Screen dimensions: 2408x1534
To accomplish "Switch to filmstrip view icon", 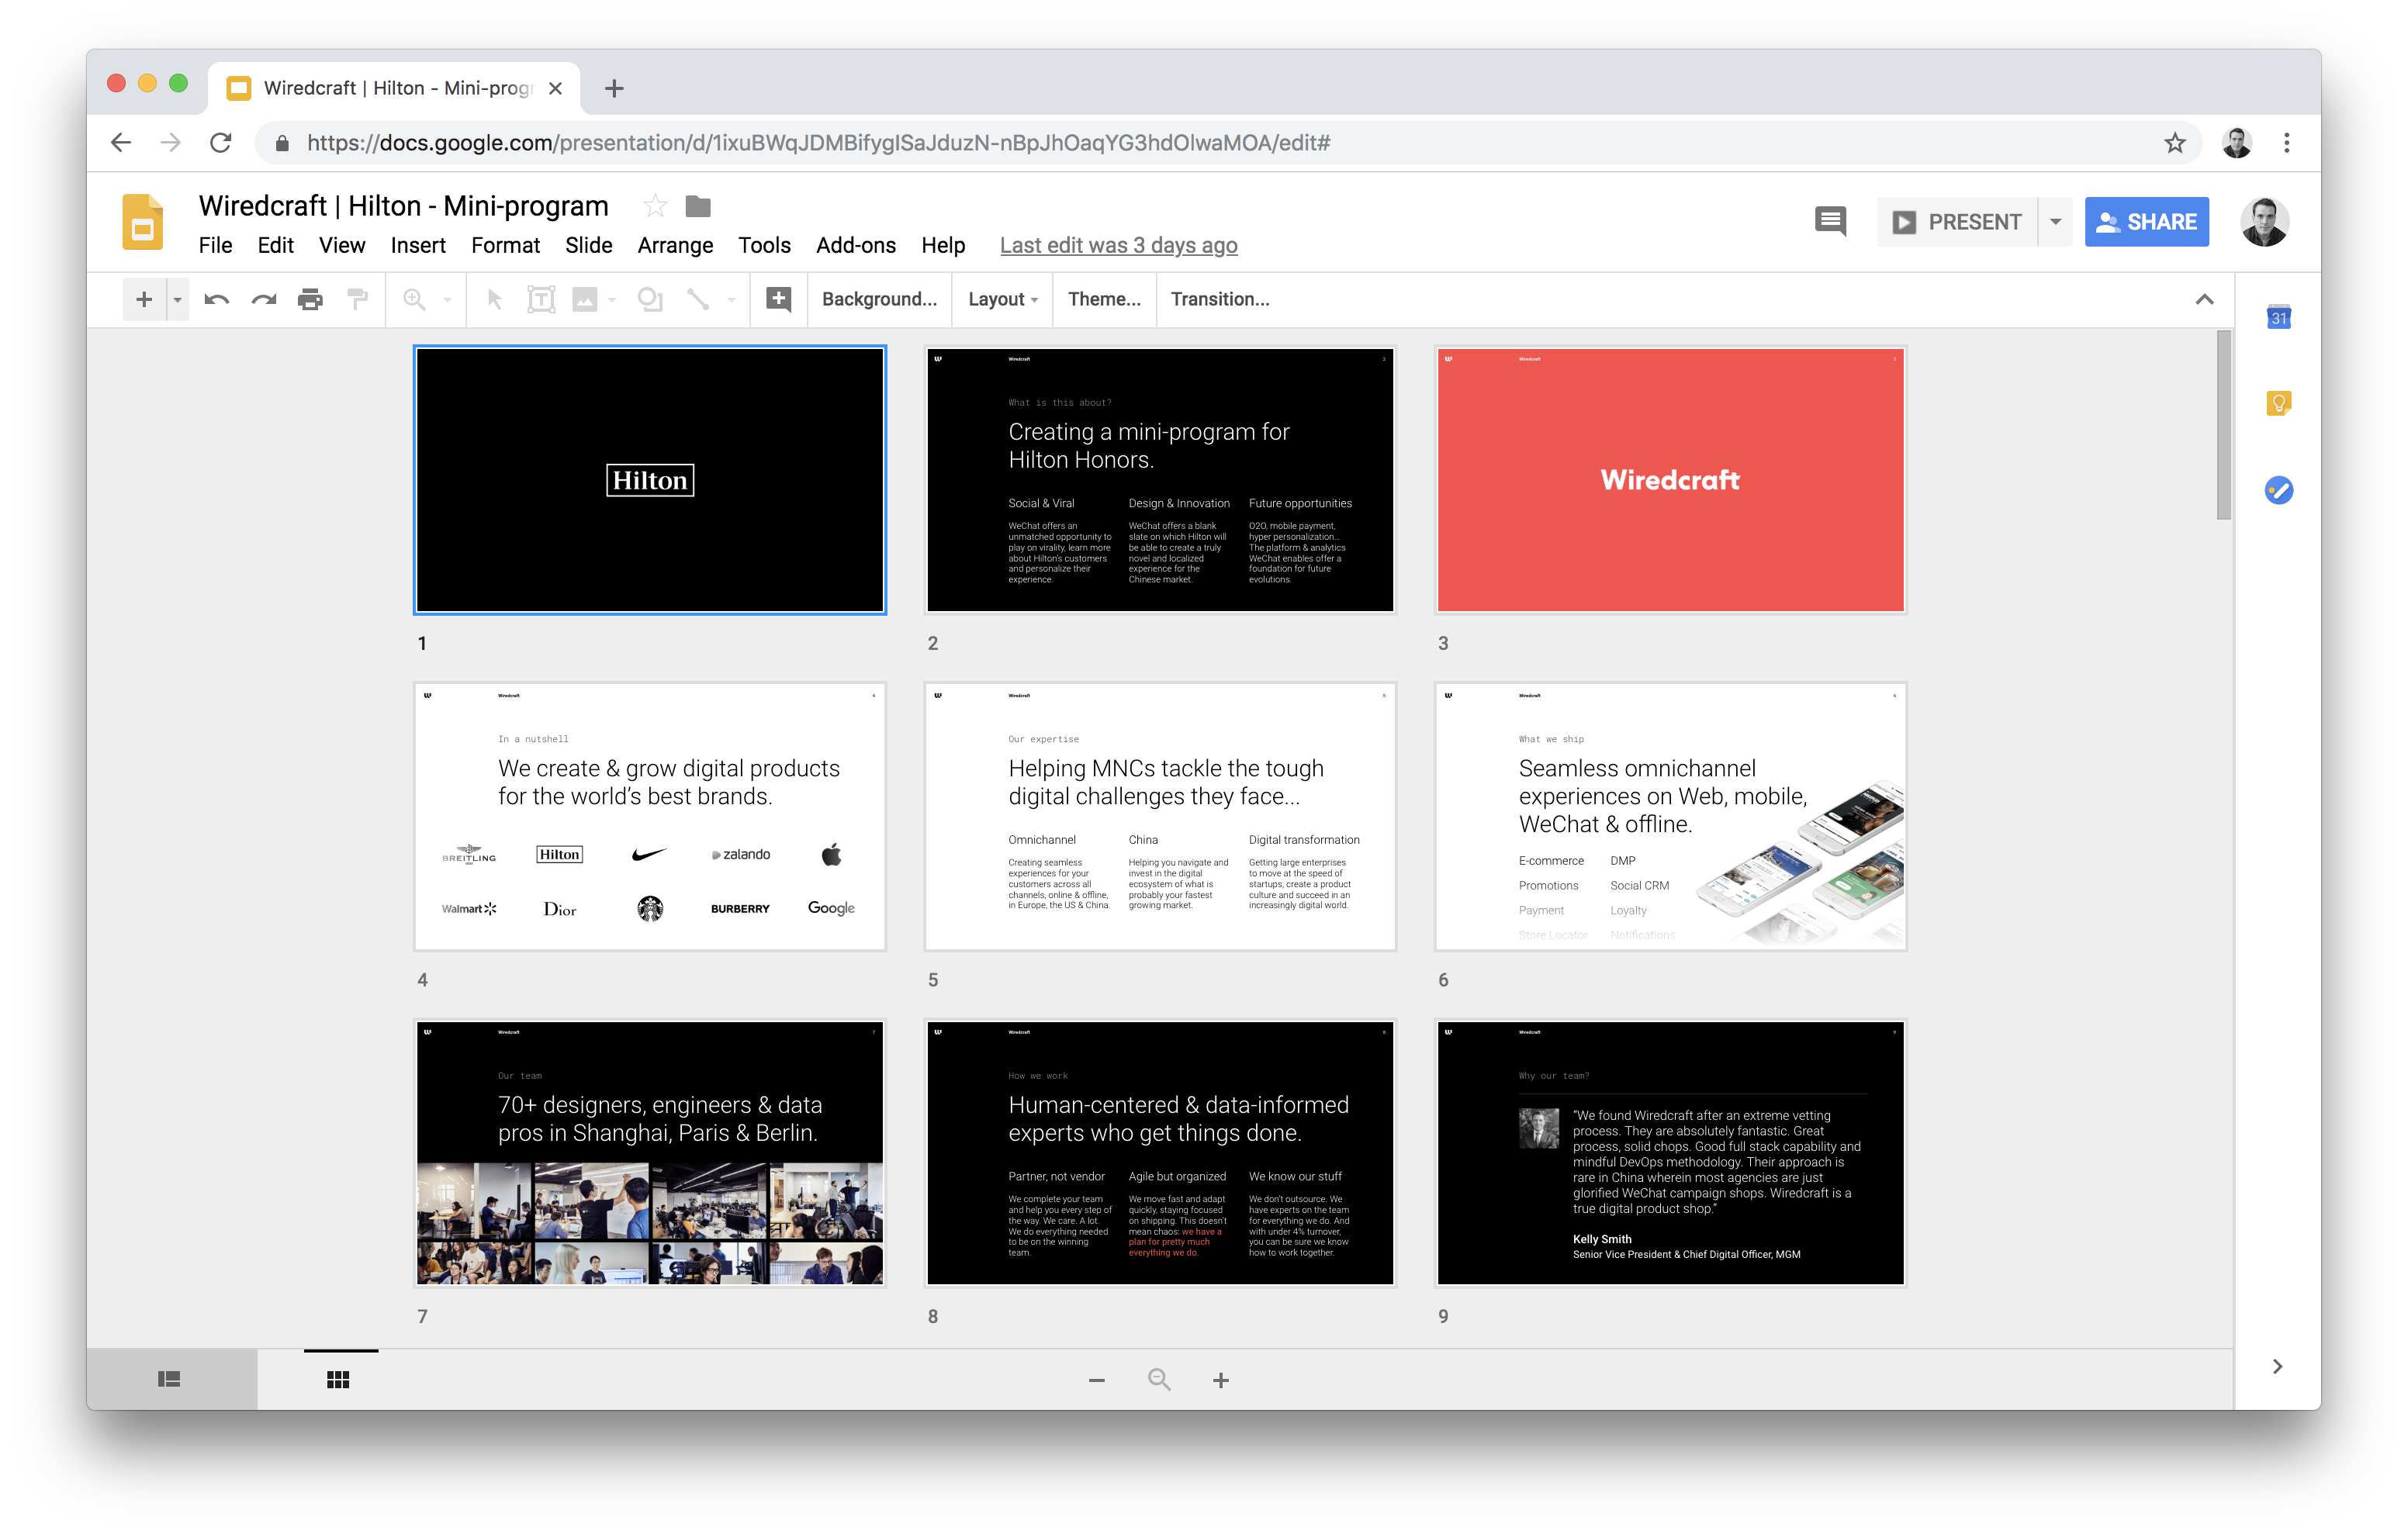I will point(169,1379).
